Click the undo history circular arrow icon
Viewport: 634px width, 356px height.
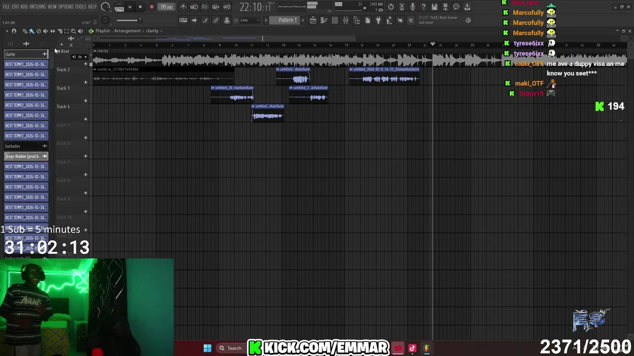[x=391, y=7]
